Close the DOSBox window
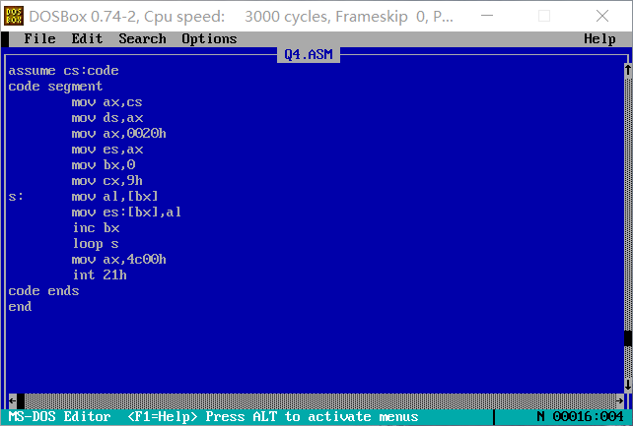 coord(601,16)
